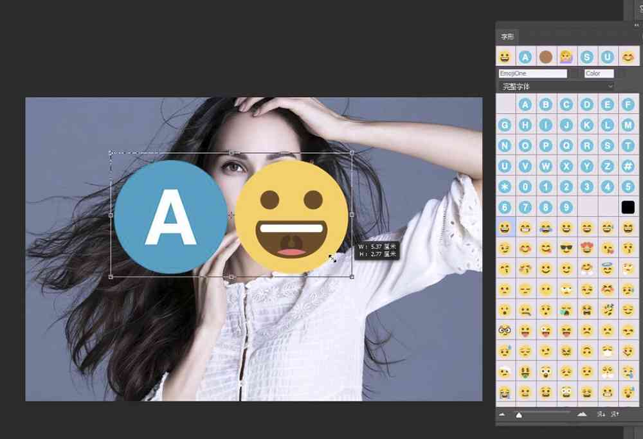This screenshot has width=643, height=439.
Task: Insert the circled W glyph
Action: pos(546,166)
